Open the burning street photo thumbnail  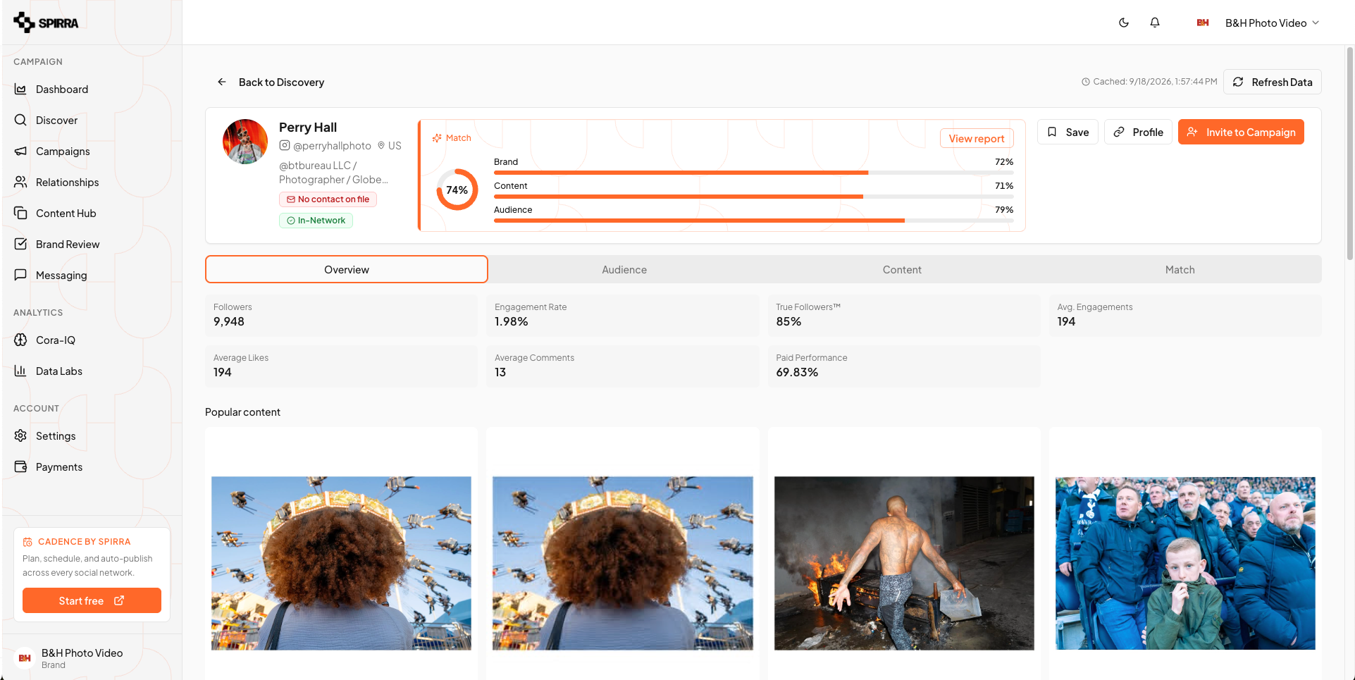904,563
